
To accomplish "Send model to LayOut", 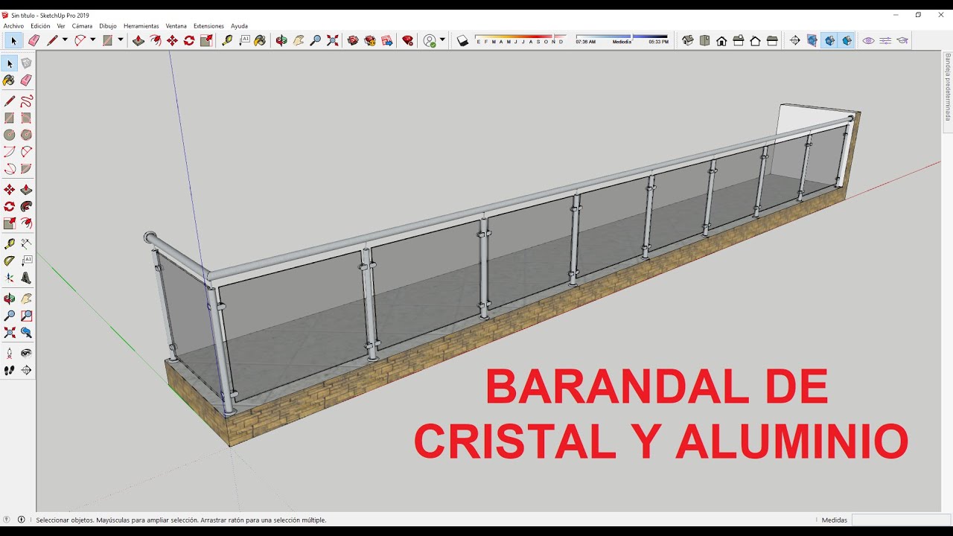I will [x=387, y=40].
